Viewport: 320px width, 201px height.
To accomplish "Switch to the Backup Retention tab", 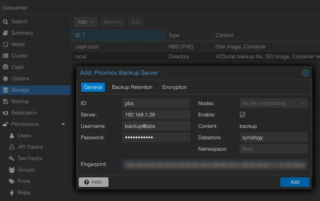I will coord(132,87).
